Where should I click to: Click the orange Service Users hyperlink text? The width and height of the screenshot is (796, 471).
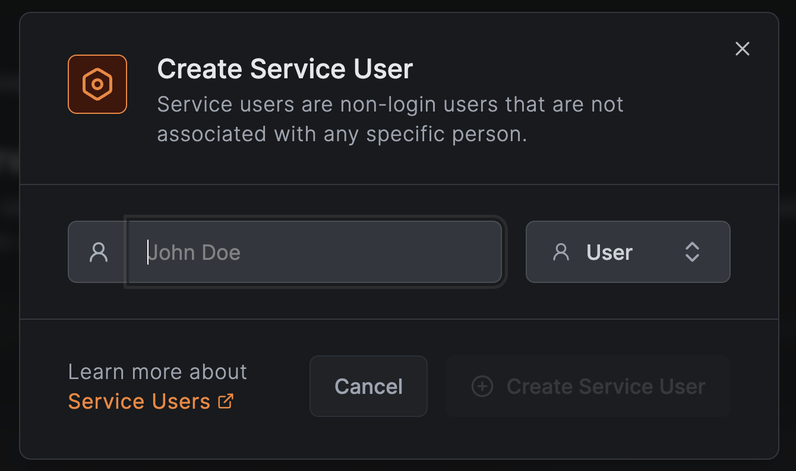(x=140, y=401)
